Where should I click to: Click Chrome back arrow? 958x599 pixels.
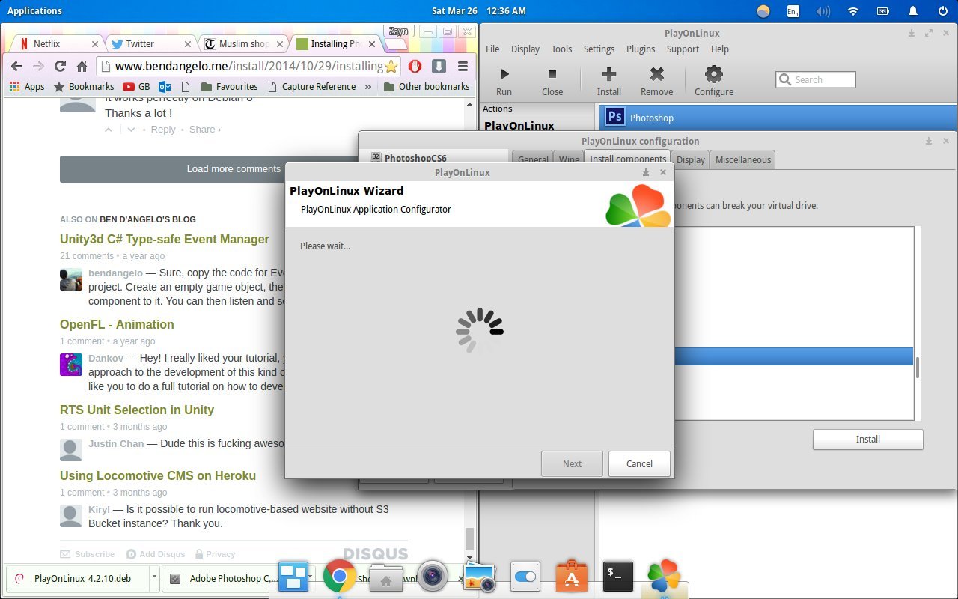pos(16,66)
